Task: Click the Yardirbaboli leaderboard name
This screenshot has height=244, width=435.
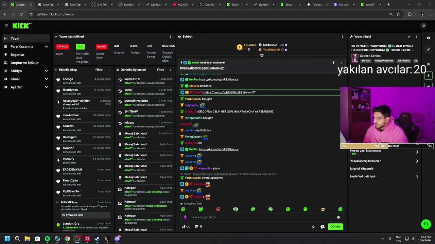Action: point(271,50)
